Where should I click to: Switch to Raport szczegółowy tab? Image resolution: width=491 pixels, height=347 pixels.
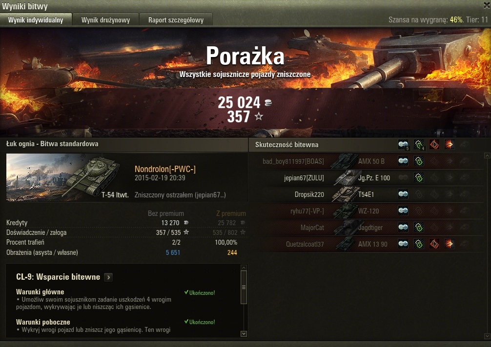click(x=176, y=20)
